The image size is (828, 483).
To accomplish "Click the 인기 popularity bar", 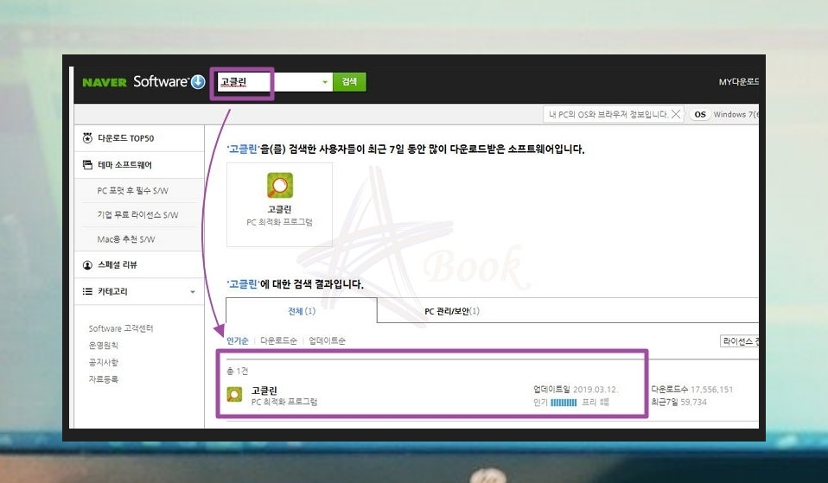I will point(564,403).
